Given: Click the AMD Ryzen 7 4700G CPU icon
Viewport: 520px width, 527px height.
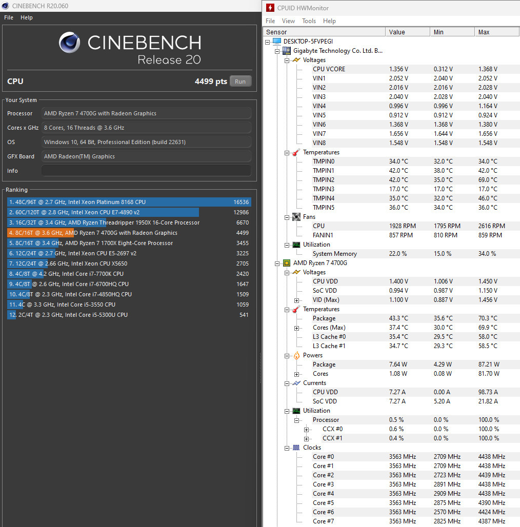Looking at the screenshot, I should tap(286, 263).
